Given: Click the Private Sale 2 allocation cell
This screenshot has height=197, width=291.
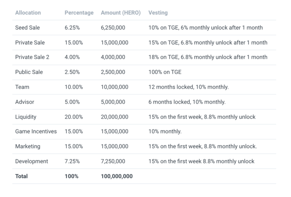Looking at the screenshot, I should [x=32, y=57].
